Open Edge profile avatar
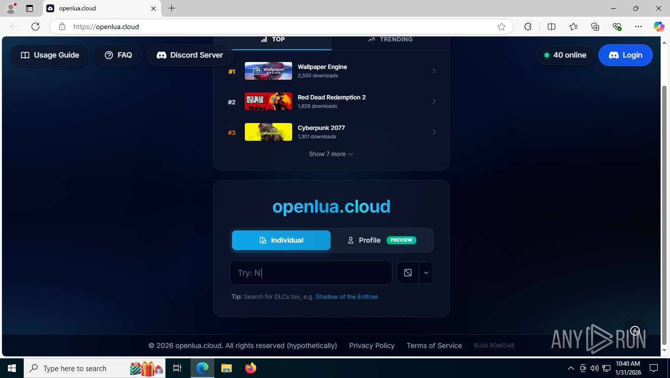The image size is (670, 378). (x=11, y=8)
